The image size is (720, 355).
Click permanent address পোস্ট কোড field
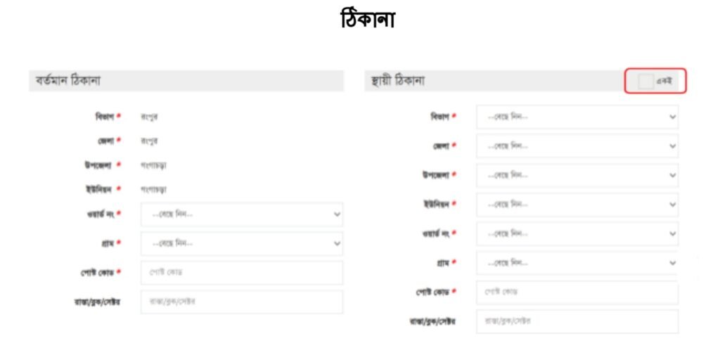point(577,292)
